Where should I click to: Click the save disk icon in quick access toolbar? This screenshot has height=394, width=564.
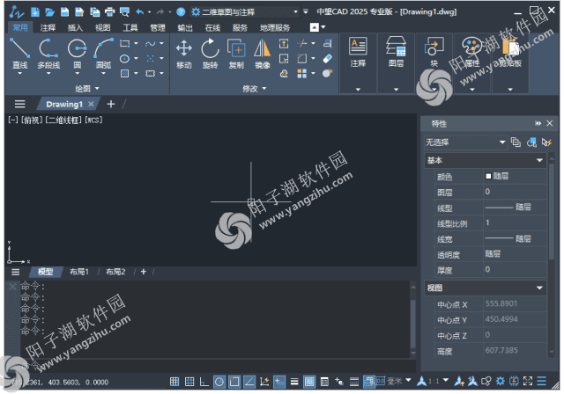[64, 11]
